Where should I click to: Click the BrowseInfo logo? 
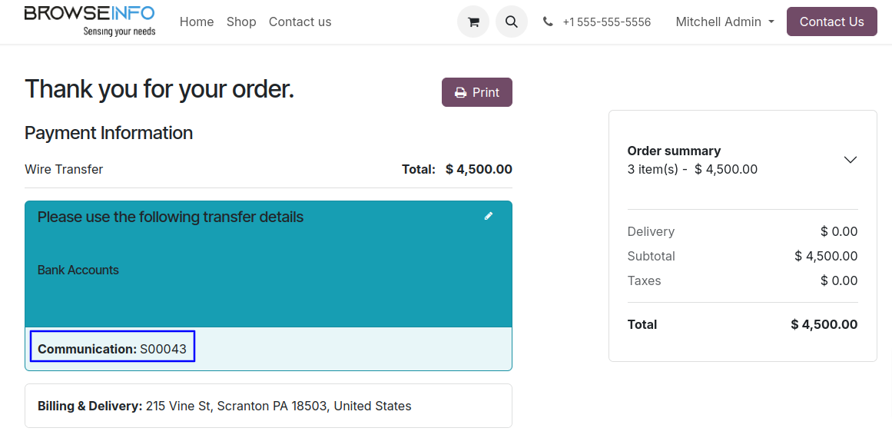89,21
